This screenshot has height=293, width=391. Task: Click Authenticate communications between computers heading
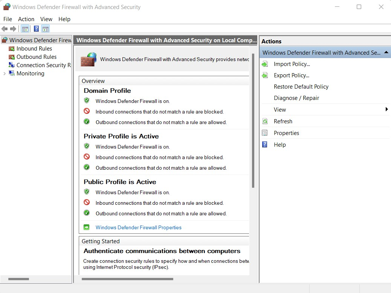pos(162,251)
